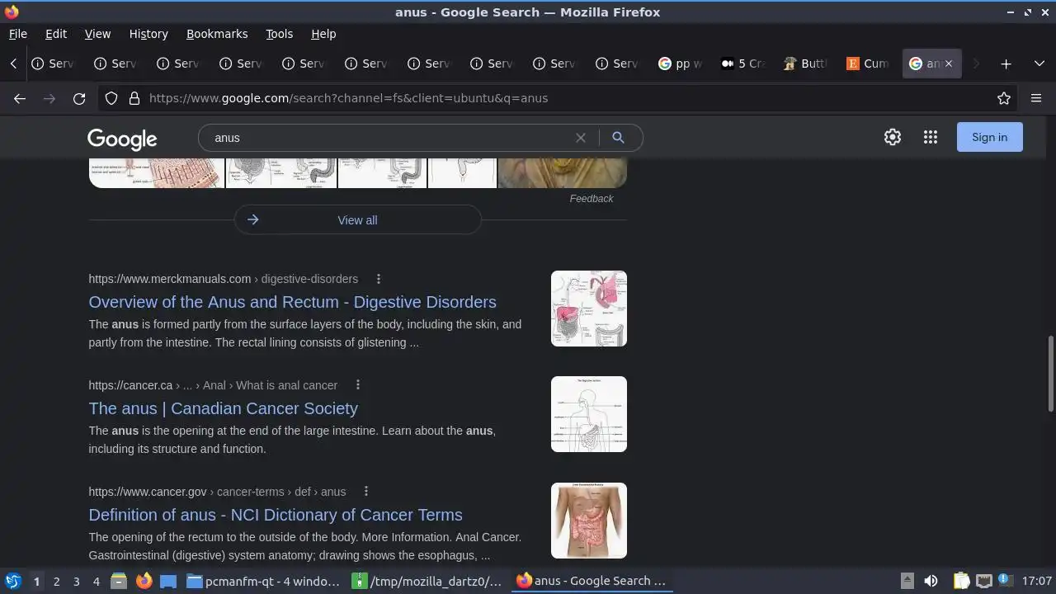
Task: Open the Edit menu
Action: point(56,34)
